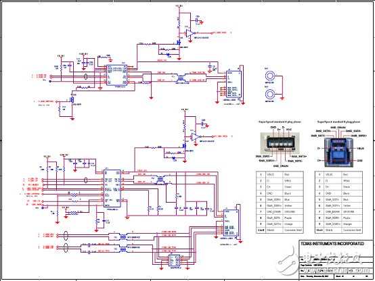
Task: Click the SuperSpeed standard A plug pinout heading
Action: 280,122
